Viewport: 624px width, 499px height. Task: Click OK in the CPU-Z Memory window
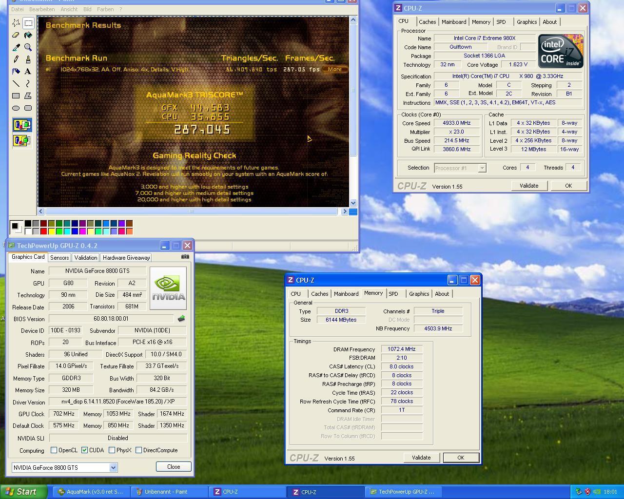coord(461,458)
